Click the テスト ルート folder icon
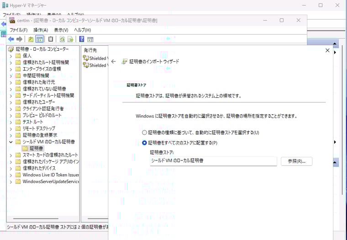347x240 pixels. coord(18,122)
